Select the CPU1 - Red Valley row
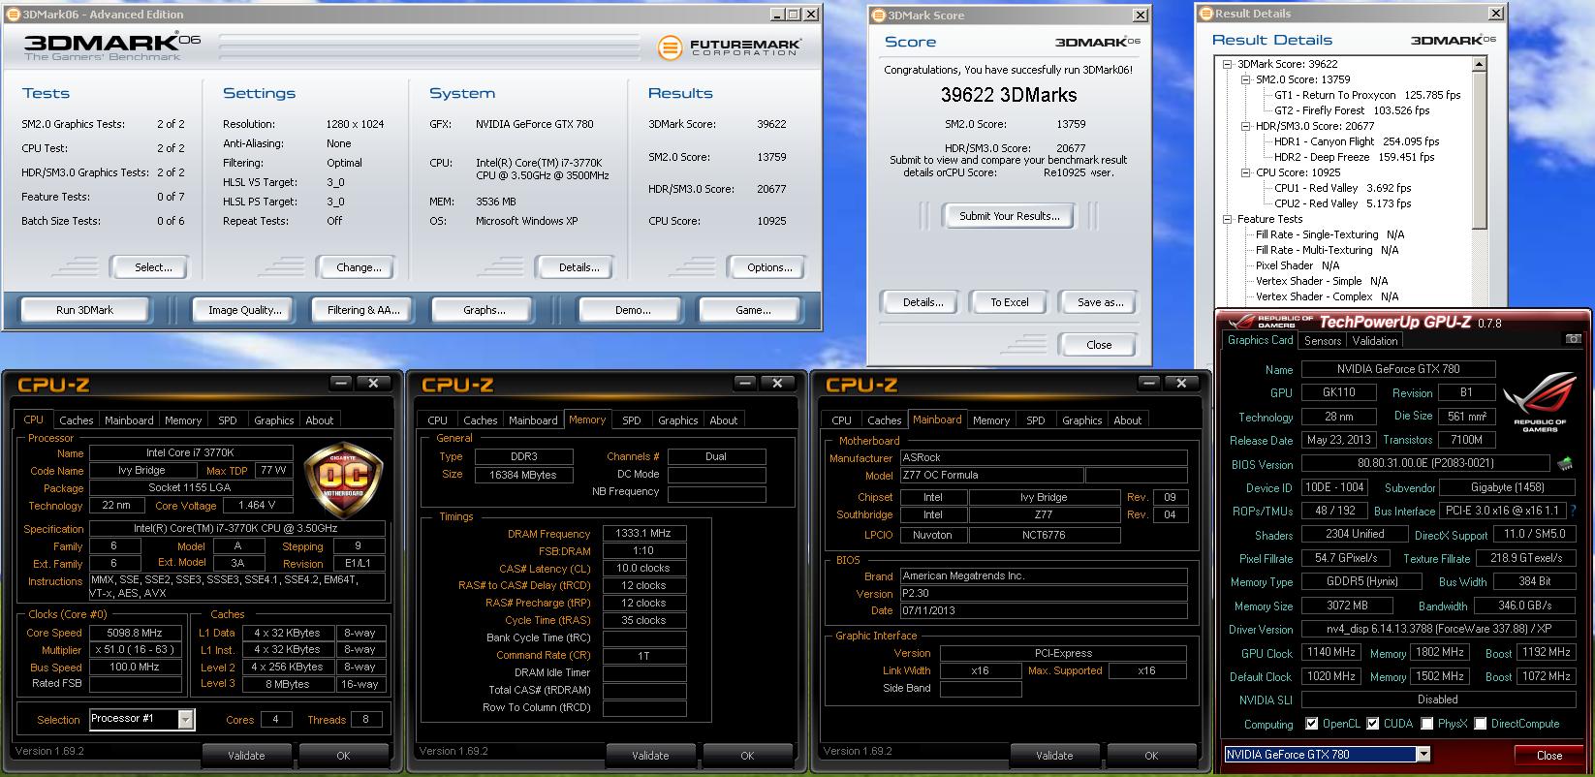The width and height of the screenshot is (1595, 777). (1342, 188)
